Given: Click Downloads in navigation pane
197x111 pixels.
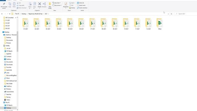Looking at the screenshot, I should (x=8, y=64).
